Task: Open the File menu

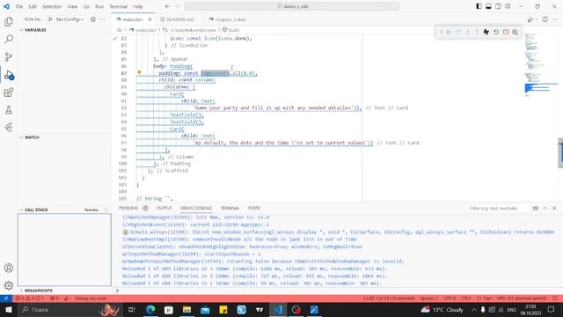Action: pyautogui.click(x=19, y=6)
